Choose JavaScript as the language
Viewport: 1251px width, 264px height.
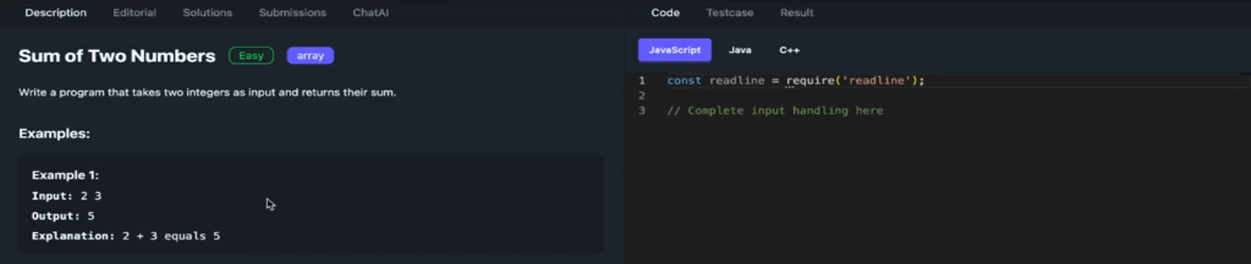(674, 50)
